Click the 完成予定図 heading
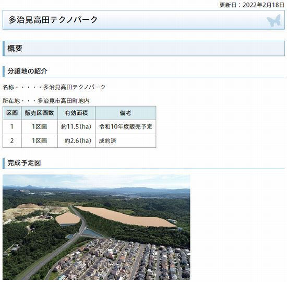287x282 pixels. (x=24, y=163)
